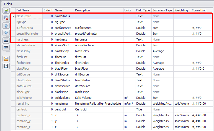Click the increase indent icon
This screenshot has width=214, height=131.
coord(6,40)
